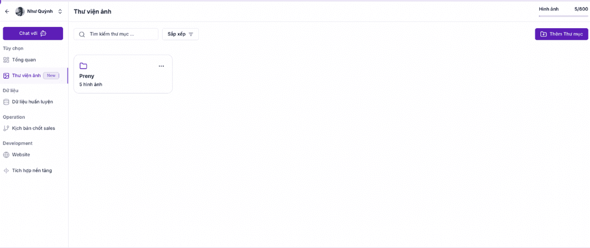Click the magnifier icon in the search box
The height and width of the screenshot is (248, 590).
pyautogui.click(x=82, y=34)
